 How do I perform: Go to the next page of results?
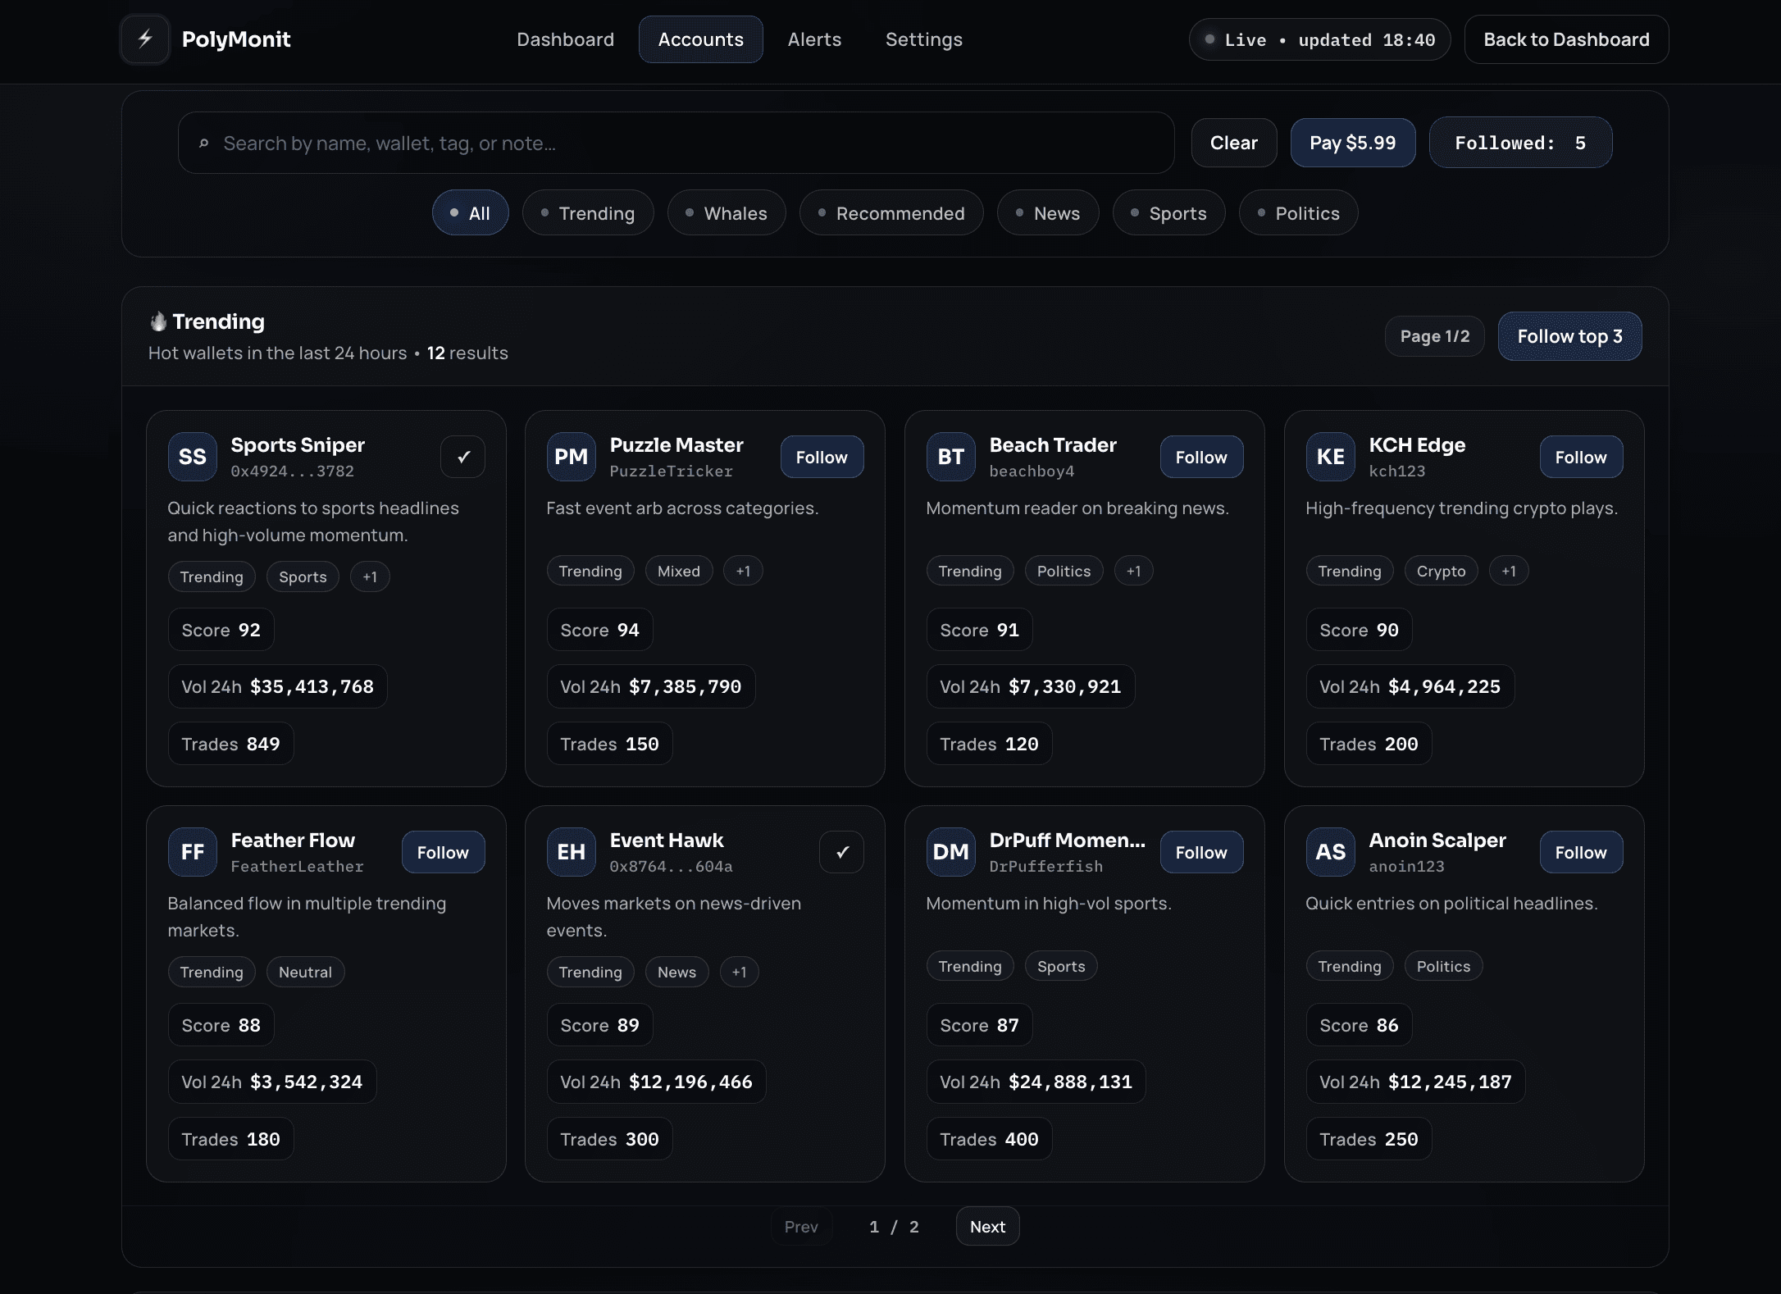(987, 1226)
